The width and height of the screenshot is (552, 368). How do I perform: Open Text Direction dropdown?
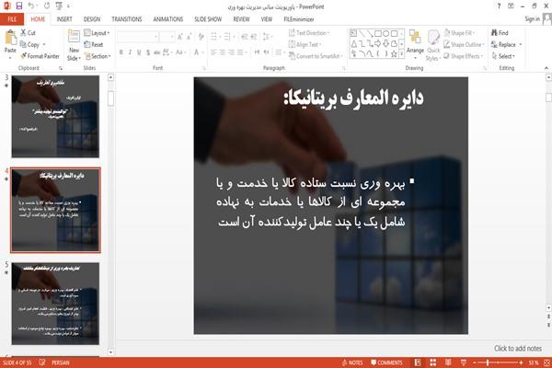pyautogui.click(x=309, y=33)
